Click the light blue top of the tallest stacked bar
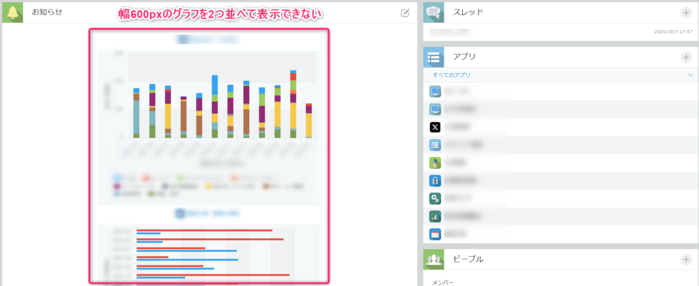Viewport: 699px width, 286px height. 214,85
